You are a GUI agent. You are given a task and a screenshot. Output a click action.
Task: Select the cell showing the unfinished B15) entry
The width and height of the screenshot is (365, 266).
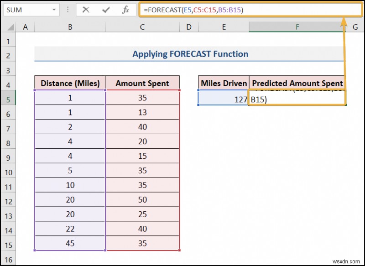coord(297,99)
